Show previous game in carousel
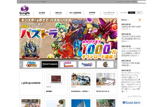The width and height of the screenshot is (163, 107). [x=21, y=64]
